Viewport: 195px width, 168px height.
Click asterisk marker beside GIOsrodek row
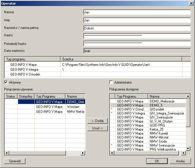tap(112, 109)
